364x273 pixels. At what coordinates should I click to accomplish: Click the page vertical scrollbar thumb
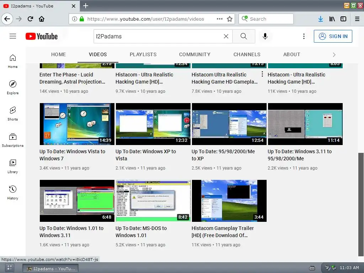click(361, 204)
